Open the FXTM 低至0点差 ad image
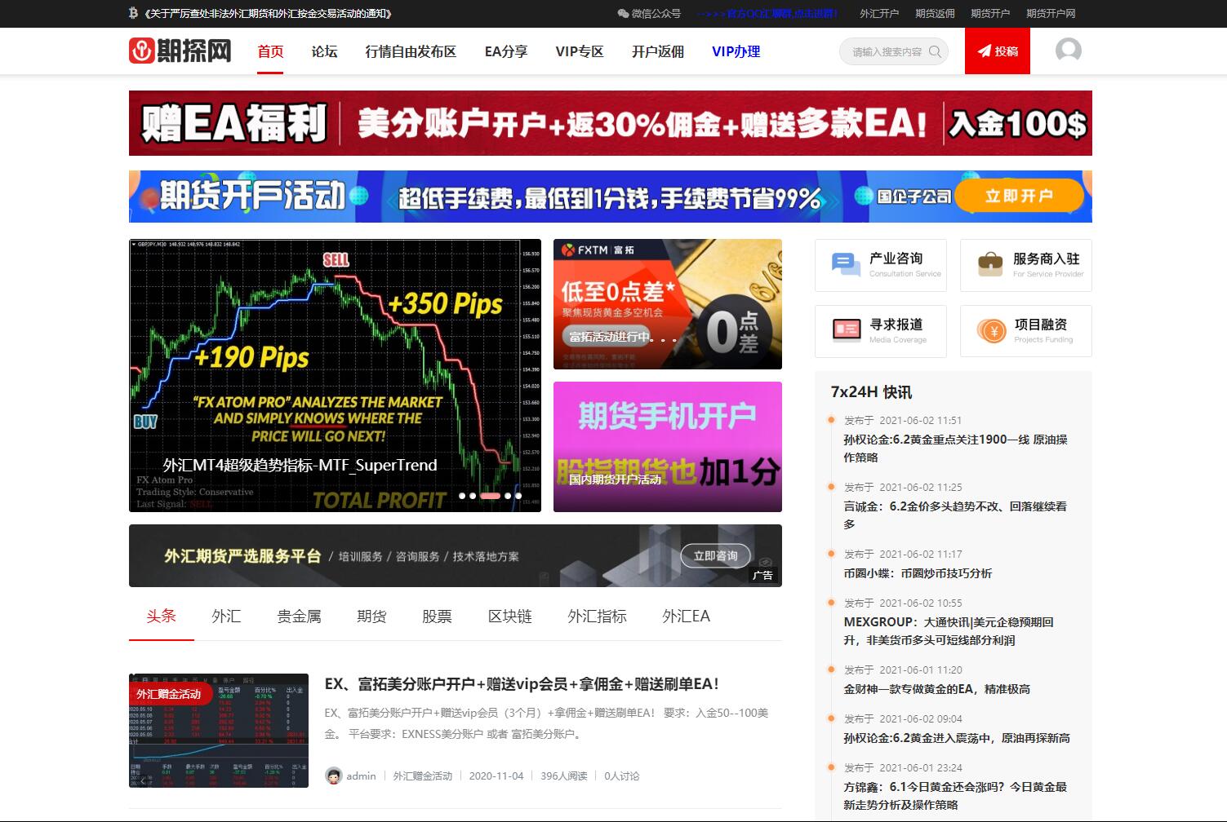 pos(668,304)
